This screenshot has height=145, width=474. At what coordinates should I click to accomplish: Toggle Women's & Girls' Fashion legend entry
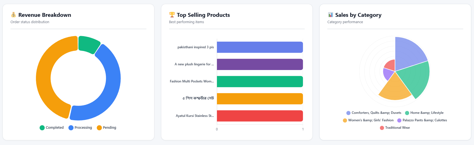tap(368, 120)
